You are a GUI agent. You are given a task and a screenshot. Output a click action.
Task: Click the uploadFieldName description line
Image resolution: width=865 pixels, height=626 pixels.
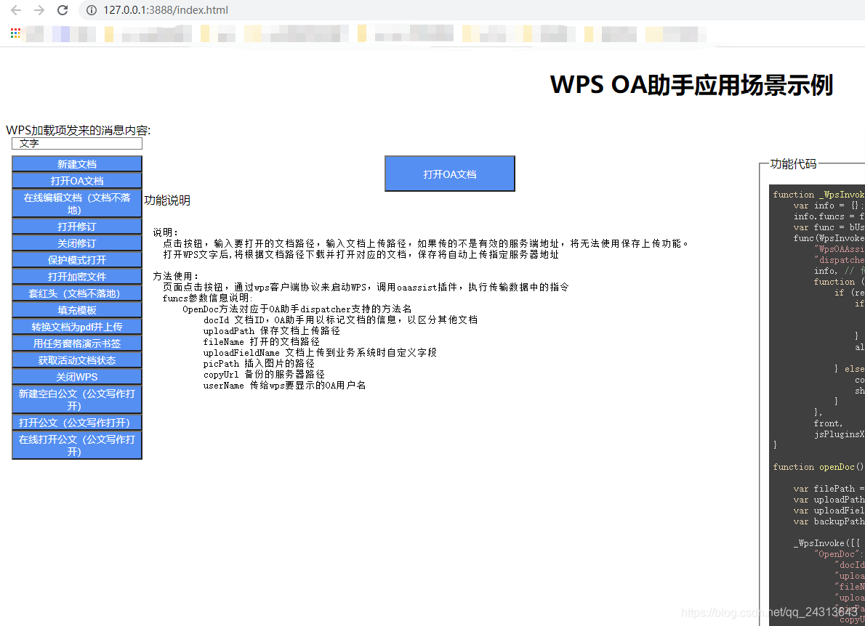[320, 353]
